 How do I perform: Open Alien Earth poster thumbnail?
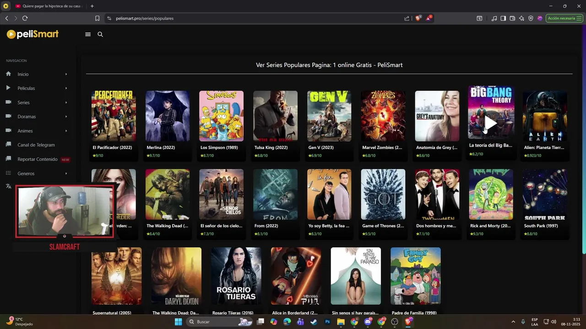(545, 116)
